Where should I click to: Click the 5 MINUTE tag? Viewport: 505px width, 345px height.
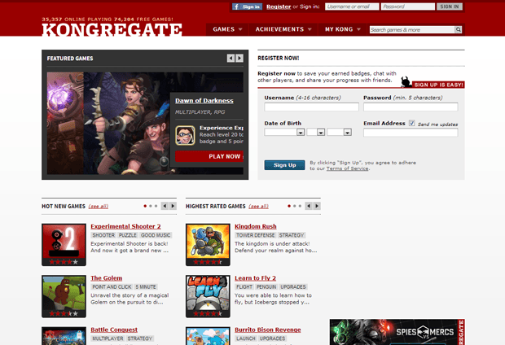(146, 286)
